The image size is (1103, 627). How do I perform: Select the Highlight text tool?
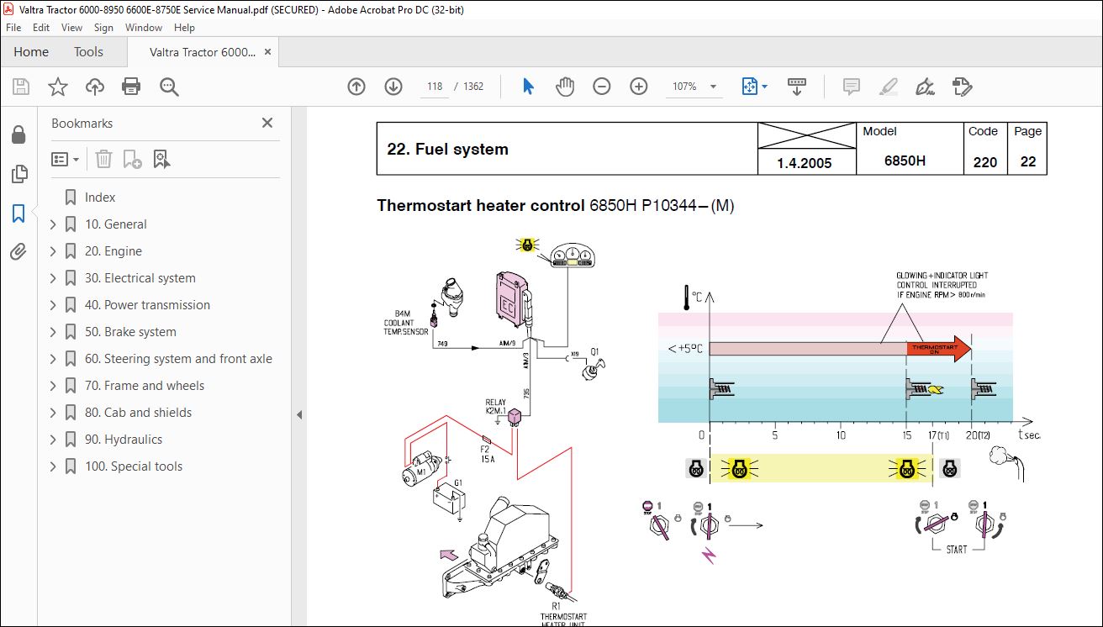click(x=889, y=87)
